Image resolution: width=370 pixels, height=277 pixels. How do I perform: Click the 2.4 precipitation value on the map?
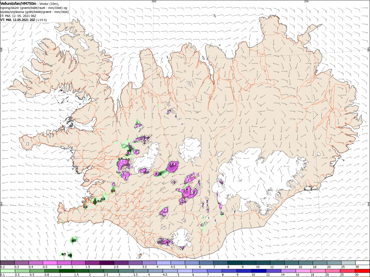[x=173, y=164]
